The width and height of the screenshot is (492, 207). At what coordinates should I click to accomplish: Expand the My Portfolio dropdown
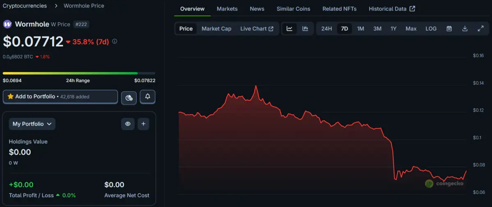point(32,124)
